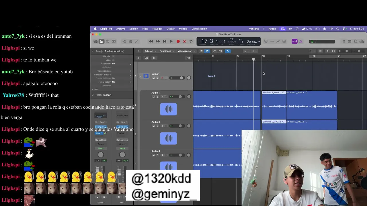Mute the Audio 1 track
The width and height of the screenshot is (367, 206).
(153, 97)
